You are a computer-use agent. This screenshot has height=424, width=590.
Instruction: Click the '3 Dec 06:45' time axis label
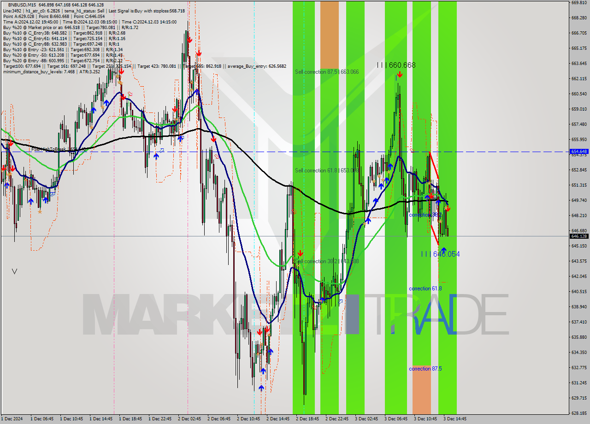tap(396, 419)
